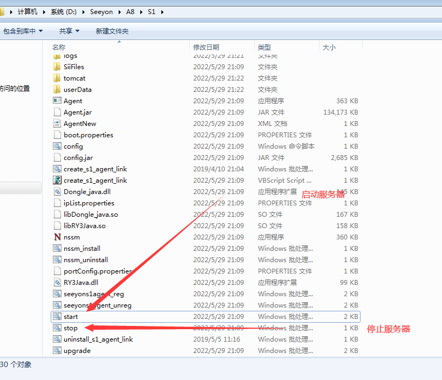This screenshot has height=380, width=442.
Task: Select the libRY3Java.so file name
Action: pos(85,226)
